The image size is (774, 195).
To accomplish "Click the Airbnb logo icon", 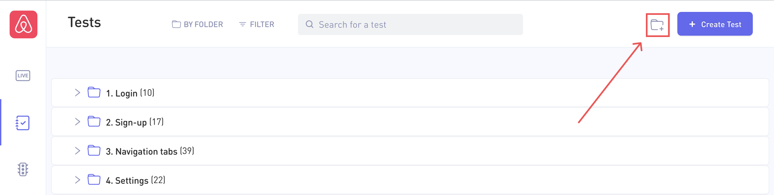I will click(x=24, y=24).
